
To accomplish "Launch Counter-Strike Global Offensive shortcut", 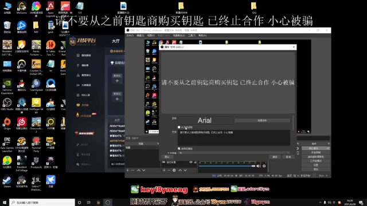I will (36, 67).
